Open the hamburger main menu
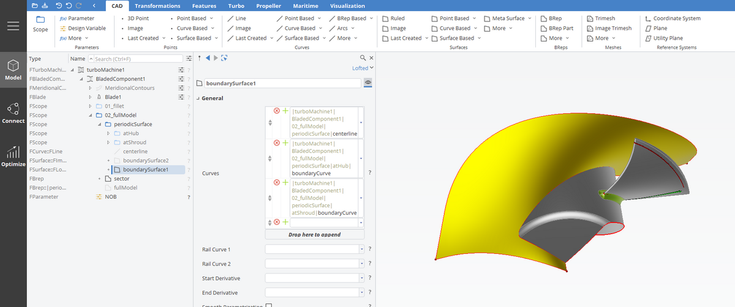This screenshot has width=735, height=307. pyautogui.click(x=13, y=27)
